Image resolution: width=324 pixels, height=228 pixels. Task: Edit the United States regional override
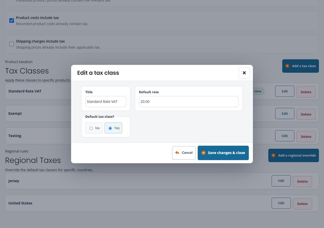tap(281, 203)
